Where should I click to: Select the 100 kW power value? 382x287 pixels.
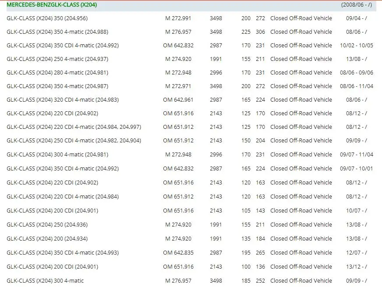tap(246, 267)
